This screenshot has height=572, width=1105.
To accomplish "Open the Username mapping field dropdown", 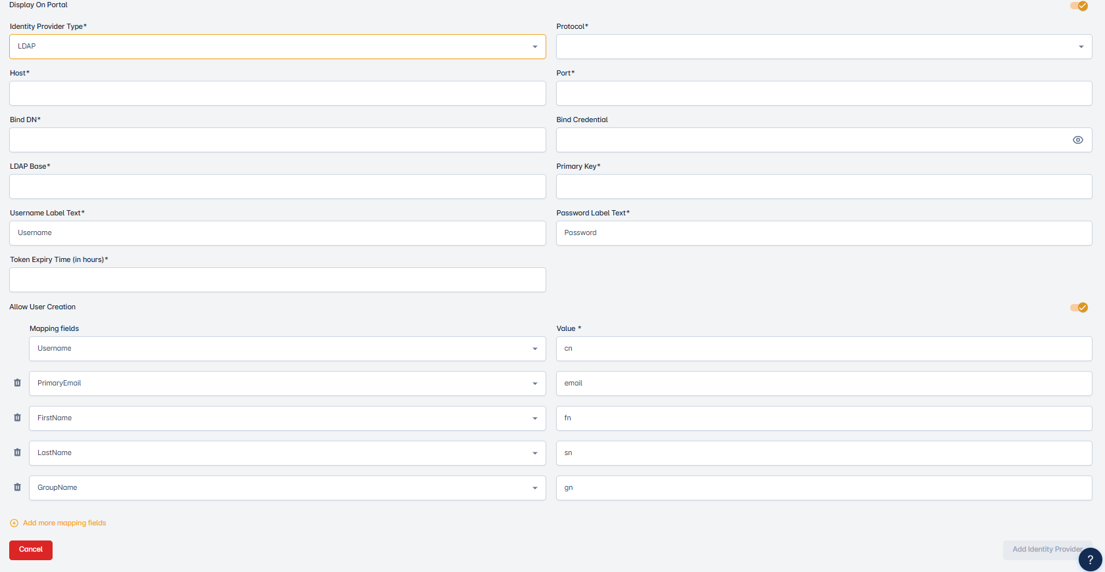I will pyautogui.click(x=287, y=349).
